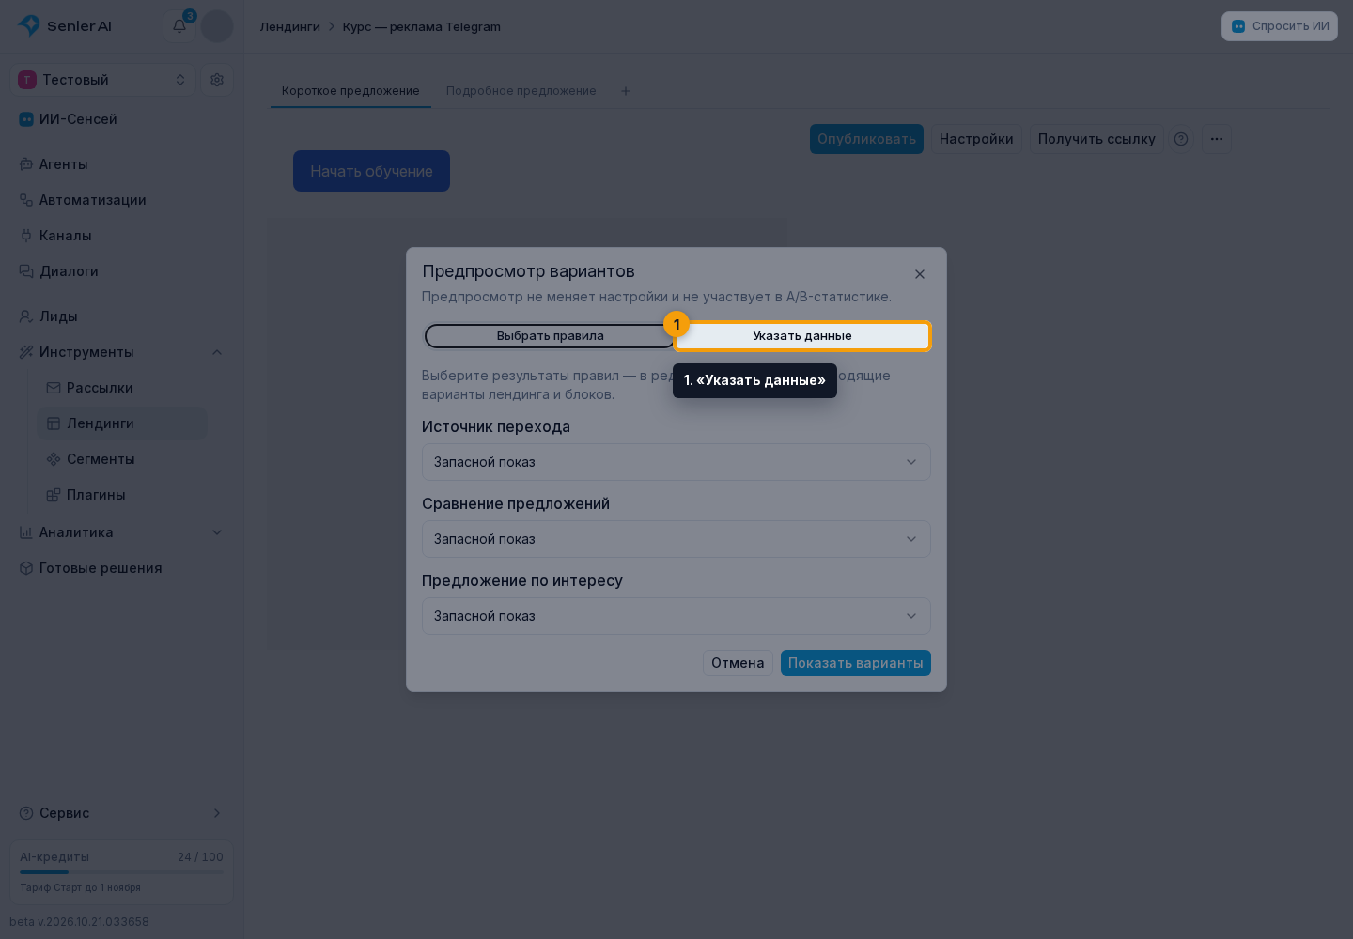Screen dimensions: 1353x939
Task: Switch to Указать данные mode
Action: [802, 336]
